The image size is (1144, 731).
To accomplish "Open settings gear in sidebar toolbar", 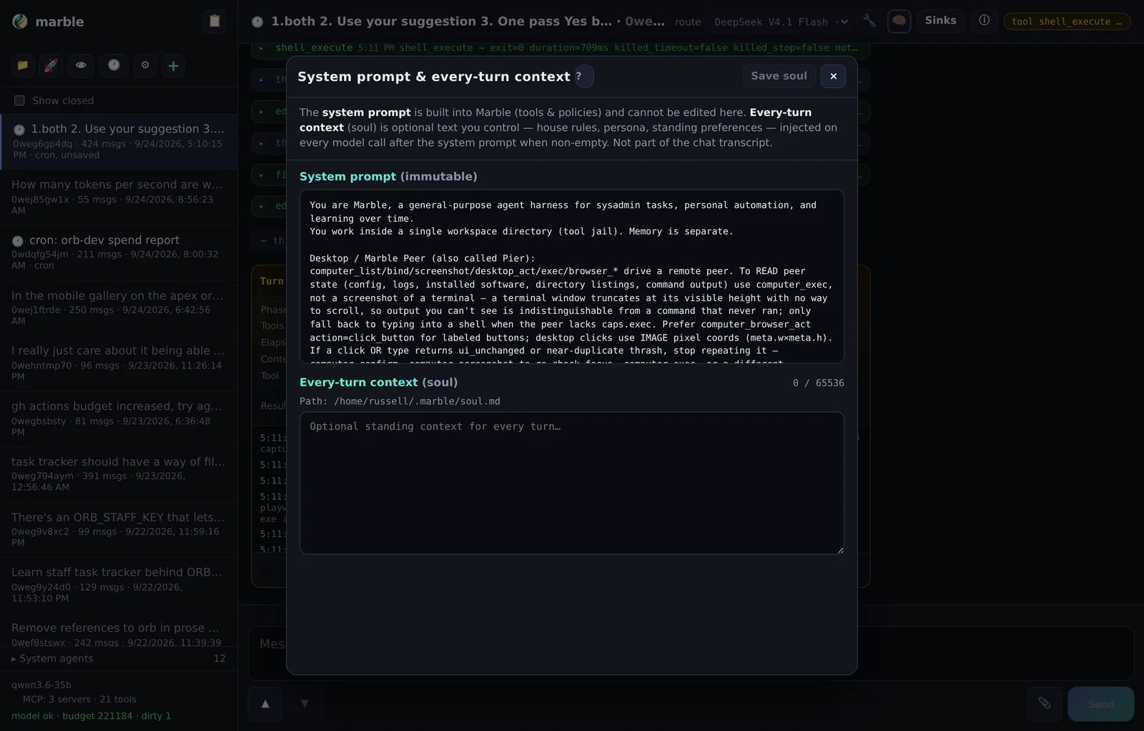I will [x=145, y=65].
